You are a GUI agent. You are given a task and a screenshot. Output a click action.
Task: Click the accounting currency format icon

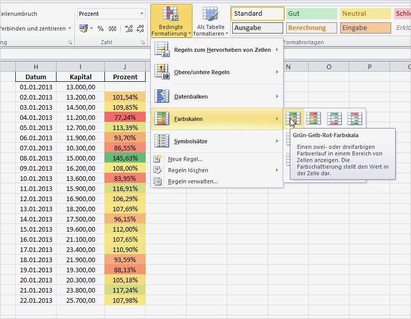pos(83,29)
